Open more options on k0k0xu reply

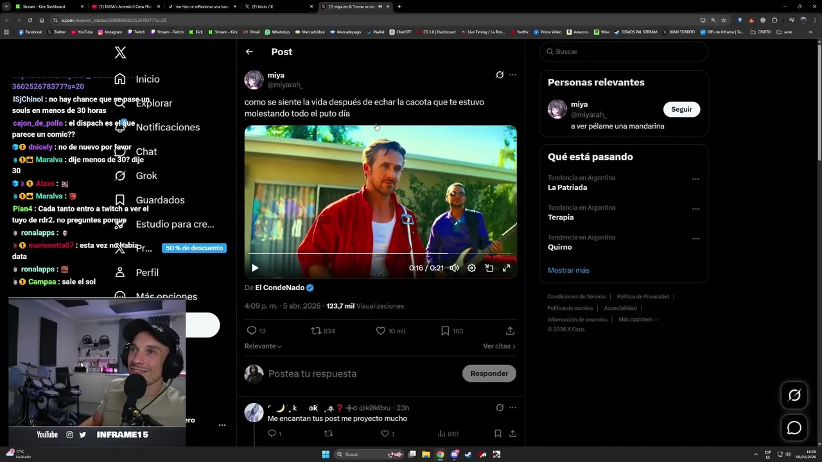pyautogui.click(x=512, y=407)
